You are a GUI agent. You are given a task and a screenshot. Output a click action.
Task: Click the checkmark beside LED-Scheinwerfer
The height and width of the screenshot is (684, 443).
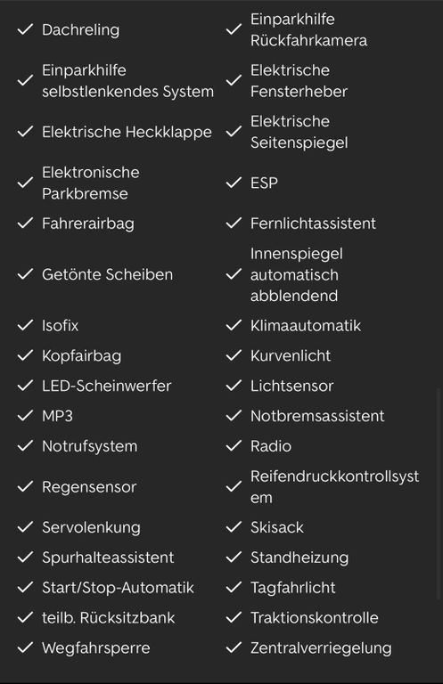[x=25, y=385]
